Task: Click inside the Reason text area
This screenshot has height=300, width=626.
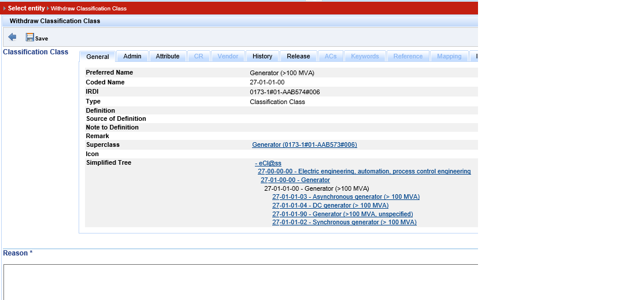Action: tap(240, 282)
